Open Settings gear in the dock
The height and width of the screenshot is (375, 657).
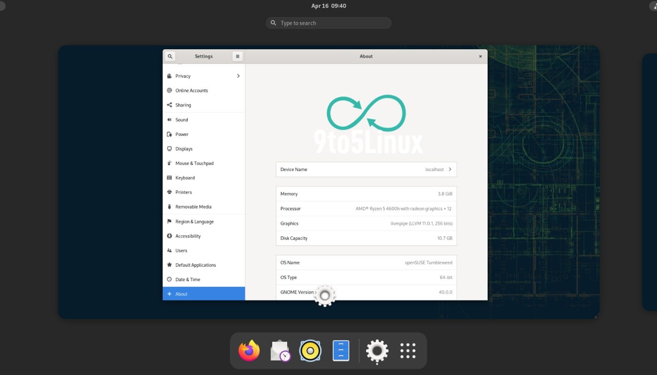click(x=377, y=351)
